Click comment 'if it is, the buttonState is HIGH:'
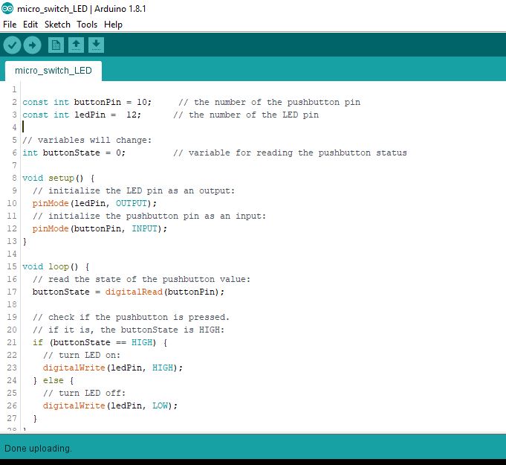 tap(136, 330)
